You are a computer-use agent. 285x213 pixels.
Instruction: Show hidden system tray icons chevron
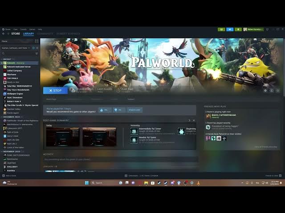click(242, 183)
